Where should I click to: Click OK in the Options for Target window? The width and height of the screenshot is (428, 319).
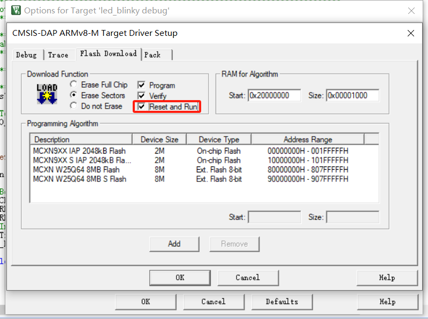(x=146, y=302)
